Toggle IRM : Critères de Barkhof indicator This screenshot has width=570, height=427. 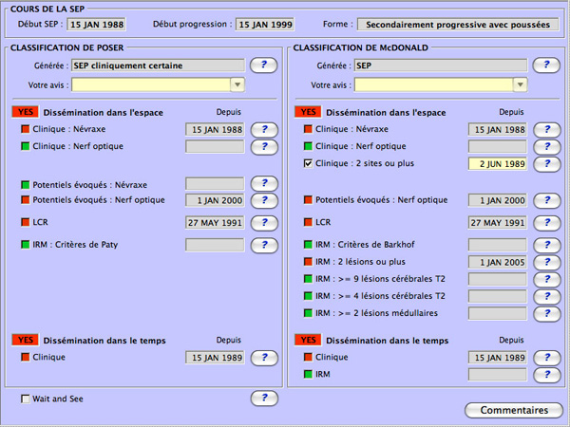click(308, 245)
